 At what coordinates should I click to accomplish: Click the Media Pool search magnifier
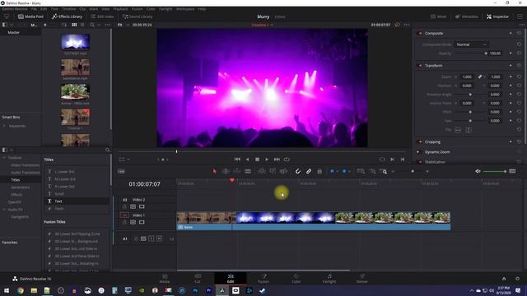tap(92, 25)
